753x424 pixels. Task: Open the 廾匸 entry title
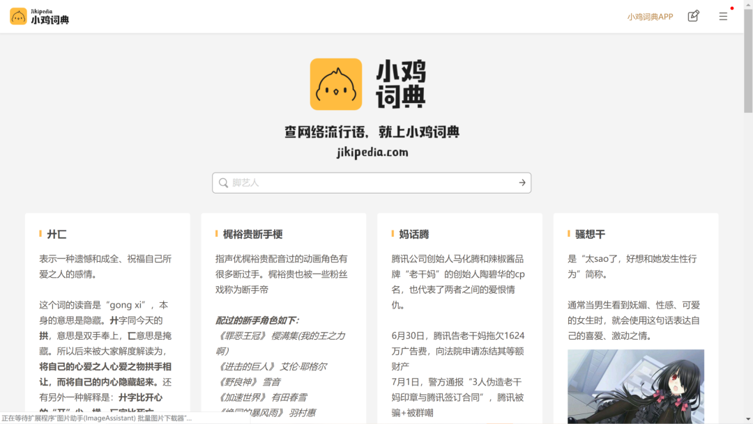pos(56,234)
